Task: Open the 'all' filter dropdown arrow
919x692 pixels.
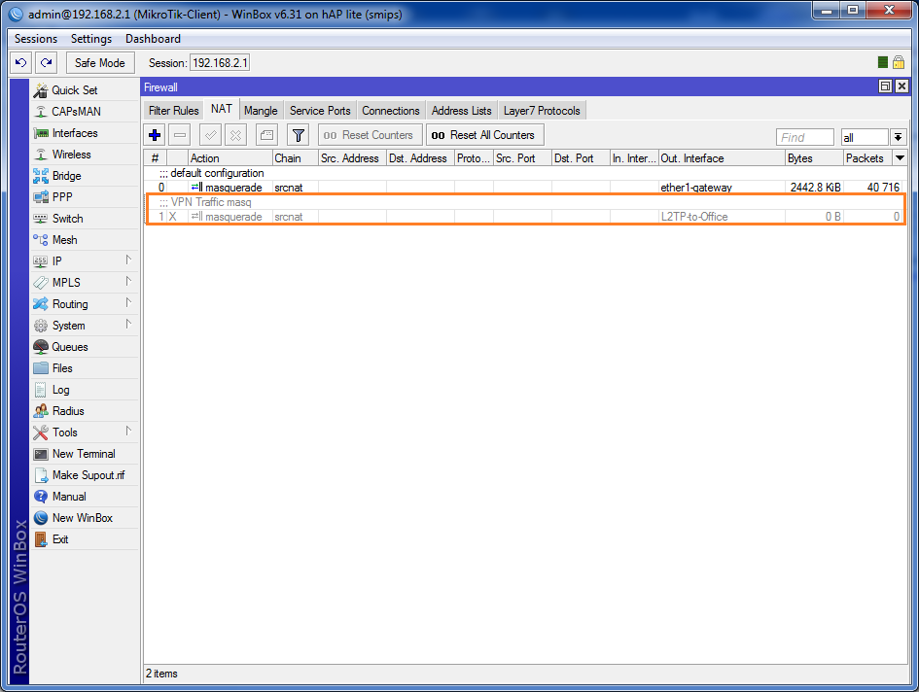Action: pos(898,137)
